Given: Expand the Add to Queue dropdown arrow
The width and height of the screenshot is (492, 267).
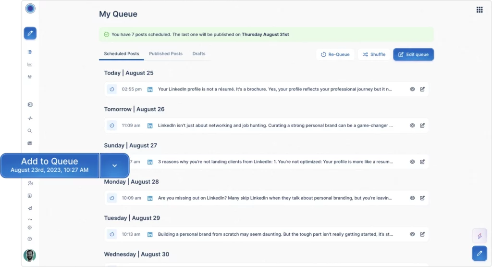Looking at the screenshot, I should click(114, 165).
